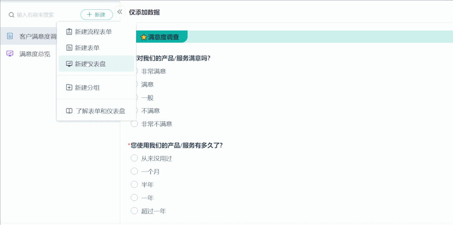Collapse the sidebar with double-chevron icon
Screen dimensions: 453x225
(x=120, y=12)
